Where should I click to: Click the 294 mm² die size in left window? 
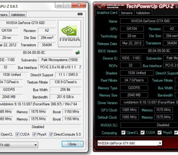(47, 38)
